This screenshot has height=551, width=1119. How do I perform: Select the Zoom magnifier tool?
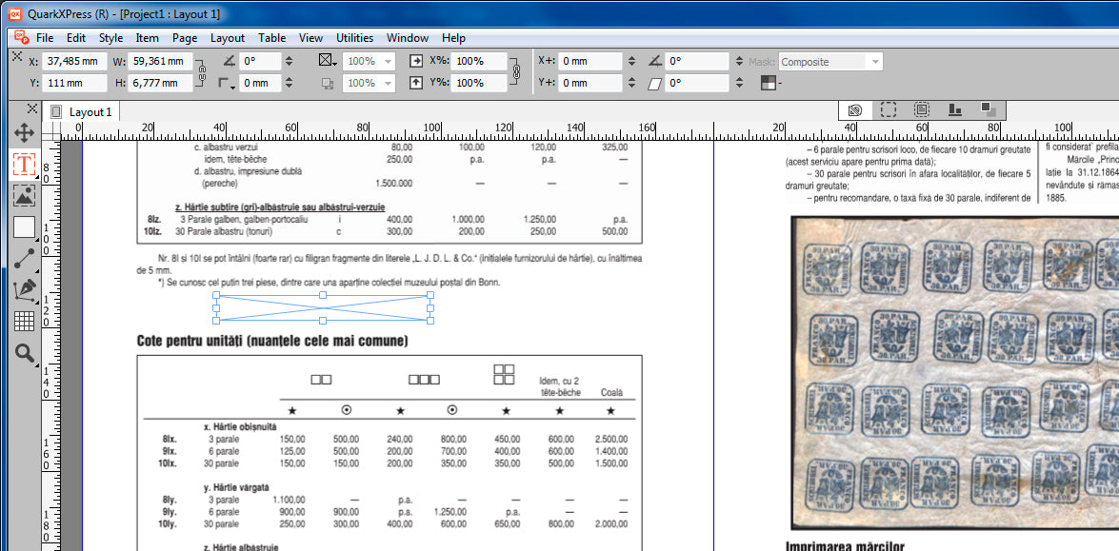24,353
